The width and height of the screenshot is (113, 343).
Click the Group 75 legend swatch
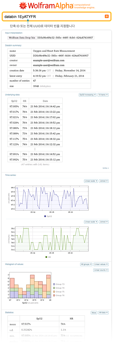click(54, 291)
